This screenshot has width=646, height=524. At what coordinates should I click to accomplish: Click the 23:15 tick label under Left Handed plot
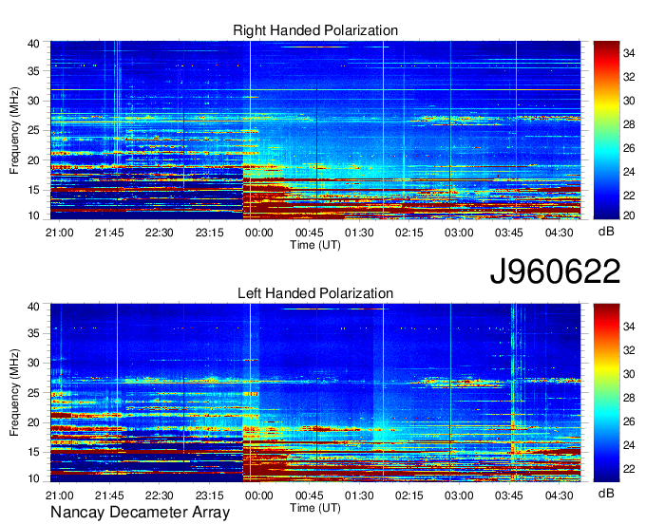(x=209, y=496)
